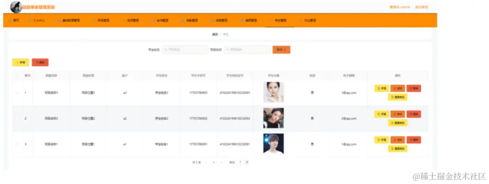This screenshot has height=184, width=489.
Task: Select page number 1 in pagination
Action: 214,162
